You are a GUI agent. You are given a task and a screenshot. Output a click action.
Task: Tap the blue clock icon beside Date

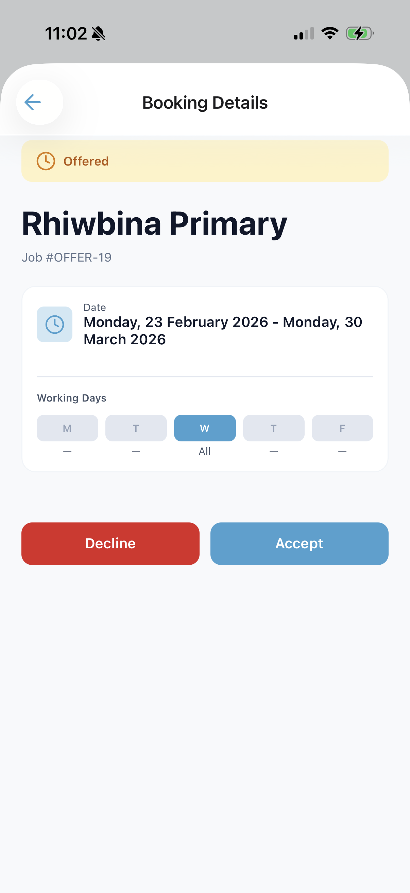(x=55, y=325)
